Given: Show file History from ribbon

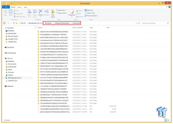Looking at the screenshot, I should pos(80,17).
